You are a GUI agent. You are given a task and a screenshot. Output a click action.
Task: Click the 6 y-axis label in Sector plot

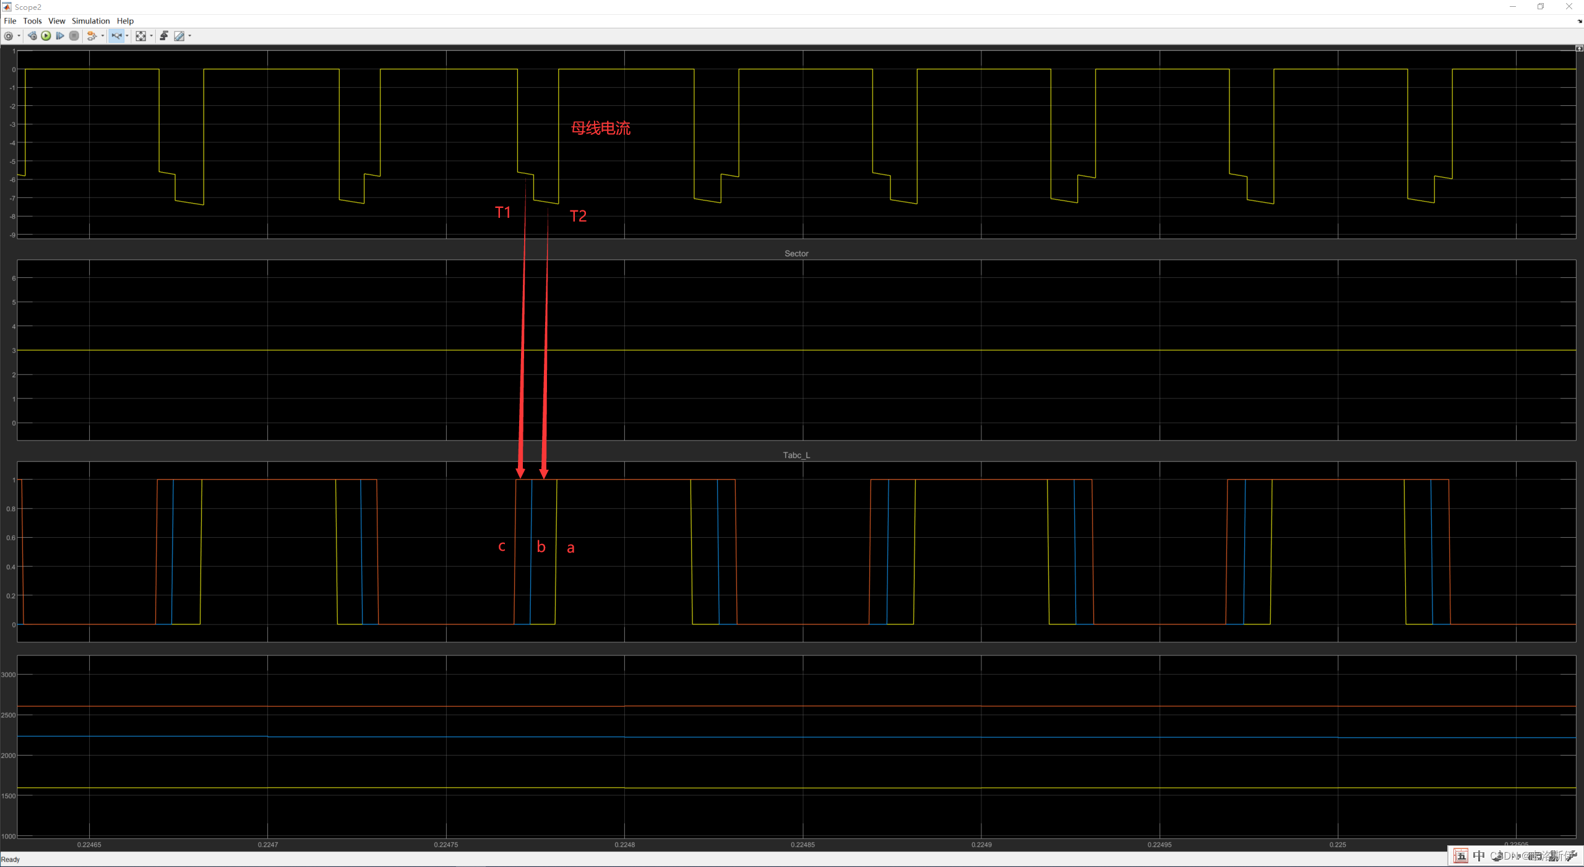point(14,278)
